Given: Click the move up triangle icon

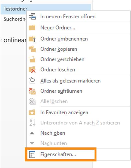Looking at the screenshot, I should [32, 133].
